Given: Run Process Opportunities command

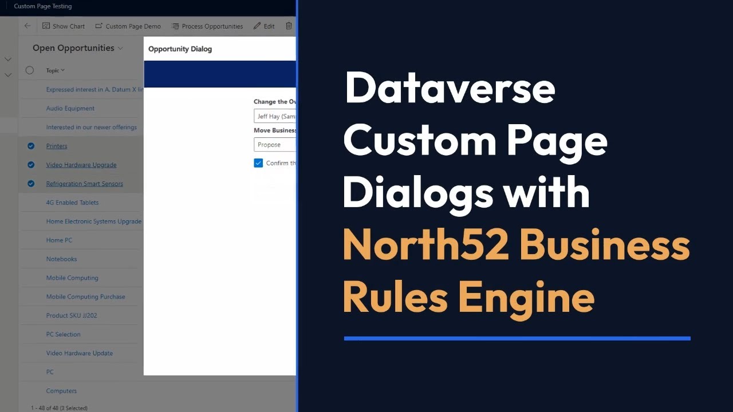Looking at the screenshot, I should pos(207,26).
